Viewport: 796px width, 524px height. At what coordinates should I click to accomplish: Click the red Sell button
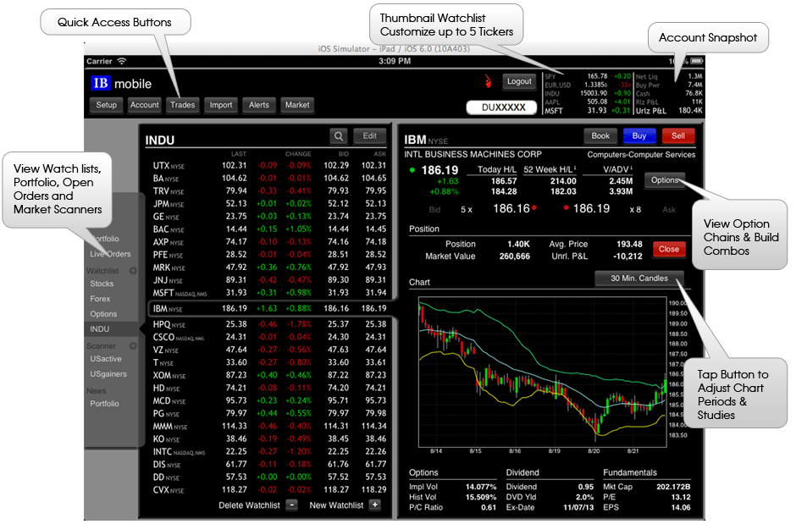click(x=678, y=136)
